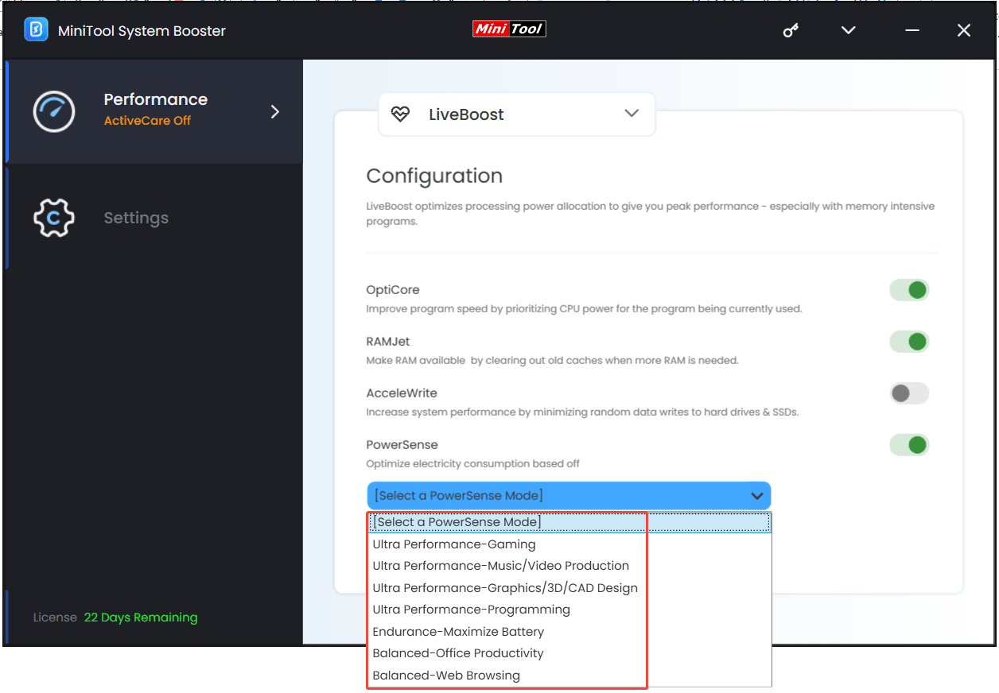Click the LiveBoost heart icon
999x693 pixels.
tap(400, 114)
